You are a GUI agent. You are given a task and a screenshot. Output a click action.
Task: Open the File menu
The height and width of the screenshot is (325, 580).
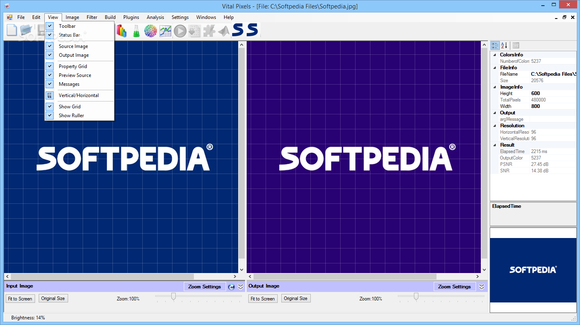pos(21,17)
